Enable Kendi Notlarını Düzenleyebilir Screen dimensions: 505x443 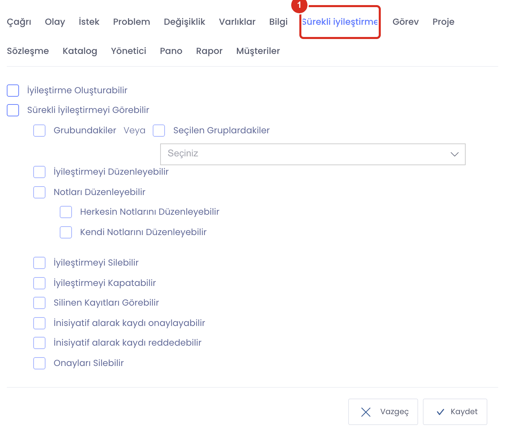click(66, 232)
